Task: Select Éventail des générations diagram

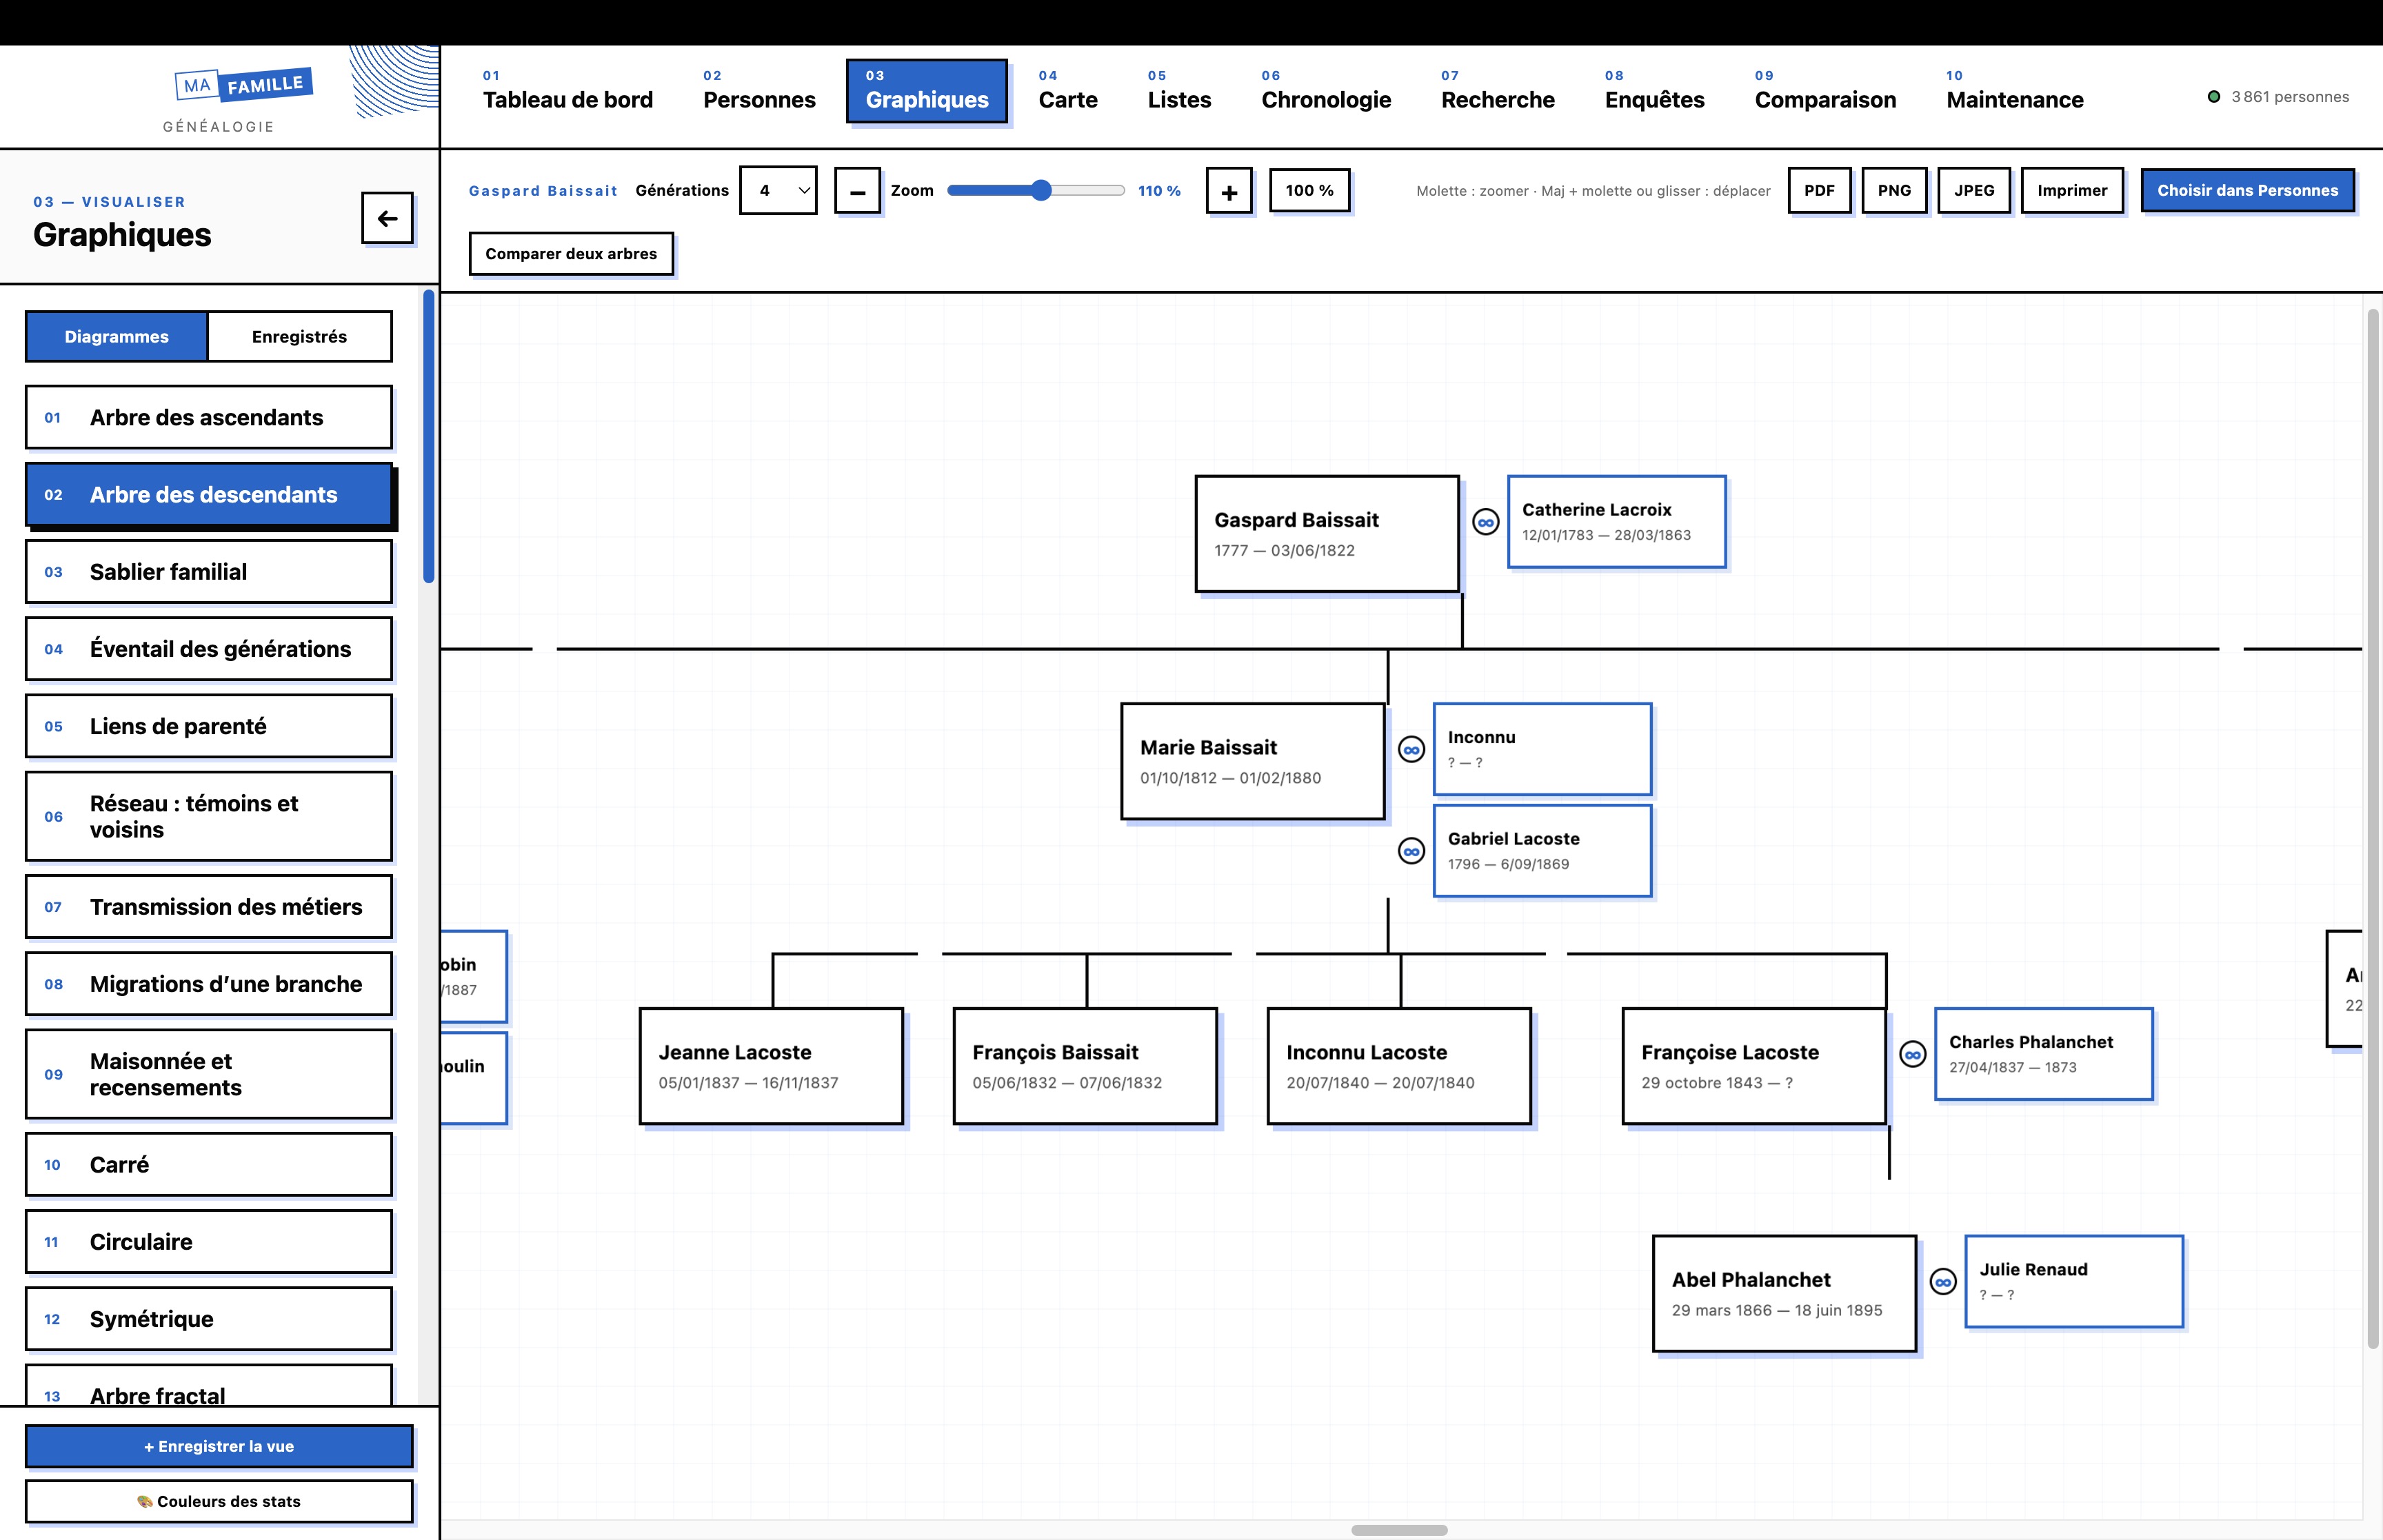Action: (x=208, y=649)
